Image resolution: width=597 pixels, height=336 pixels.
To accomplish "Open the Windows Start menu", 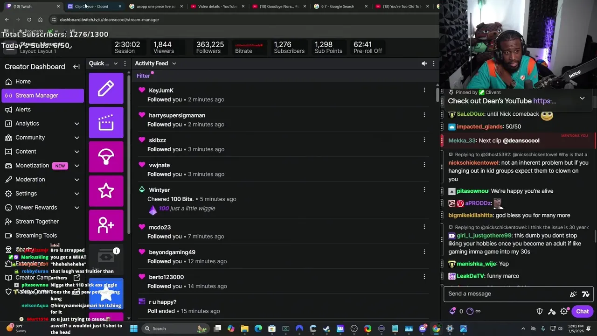I will pos(134,329).
